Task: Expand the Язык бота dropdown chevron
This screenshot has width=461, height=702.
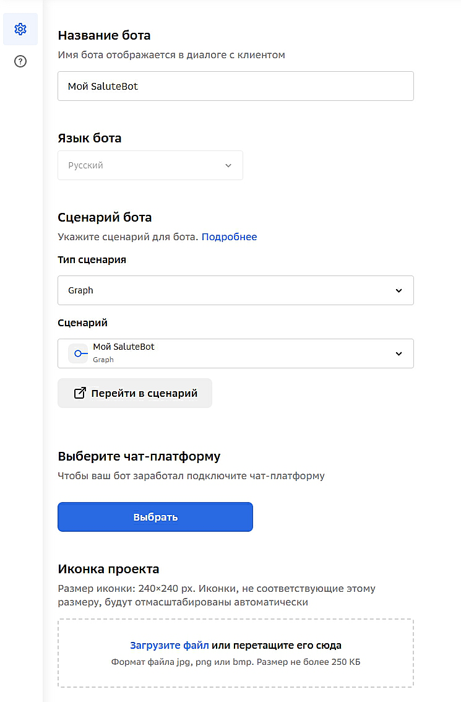Action: point(228,166)
